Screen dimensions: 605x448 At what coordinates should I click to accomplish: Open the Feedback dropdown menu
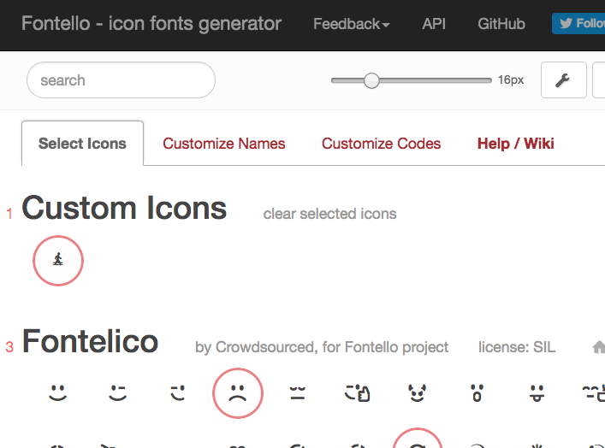351,24
